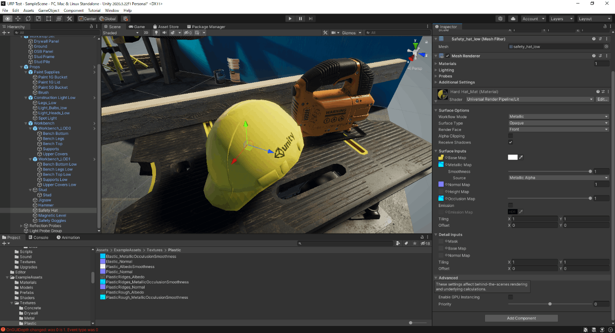This screenshot has width=615, height=333.
Task: Open Scene component editor tools icon
Action: 325,33
